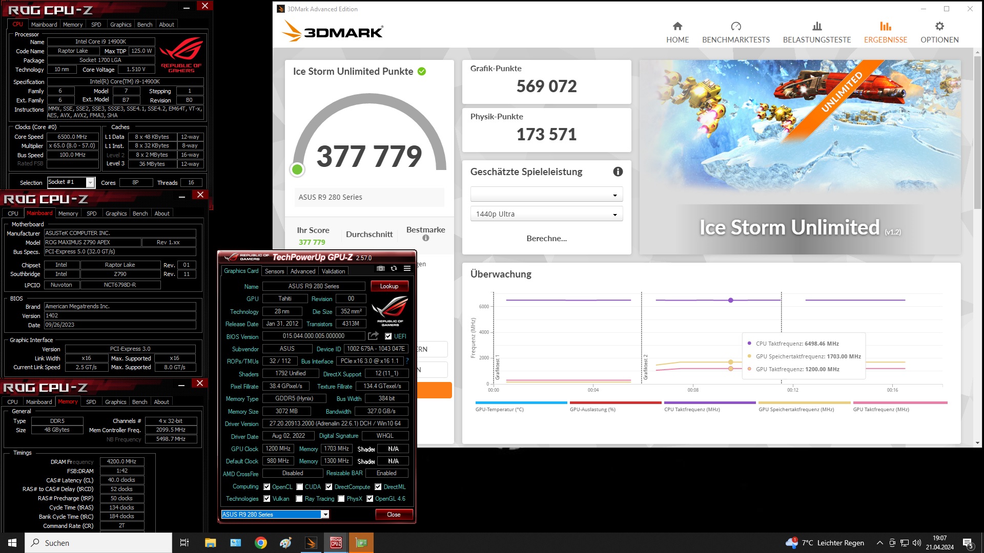Click the info icon next to Geschätzte Spieleleistung
Viewport: 984px width, 553px height.
pyautogui.click(x=618, y=172)
